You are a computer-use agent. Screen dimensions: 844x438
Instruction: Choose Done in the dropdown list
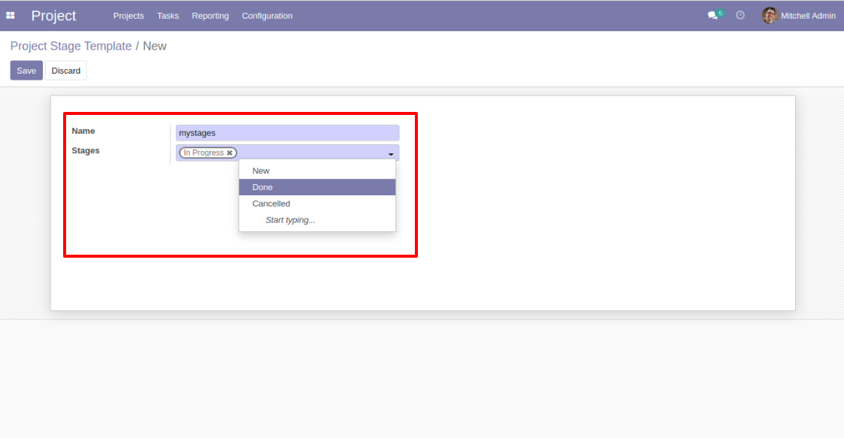(x=317, y=187)
